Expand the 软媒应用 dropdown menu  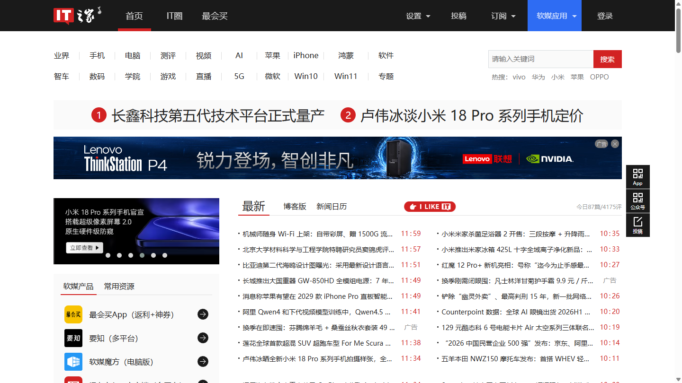click(x=555, y=16)
